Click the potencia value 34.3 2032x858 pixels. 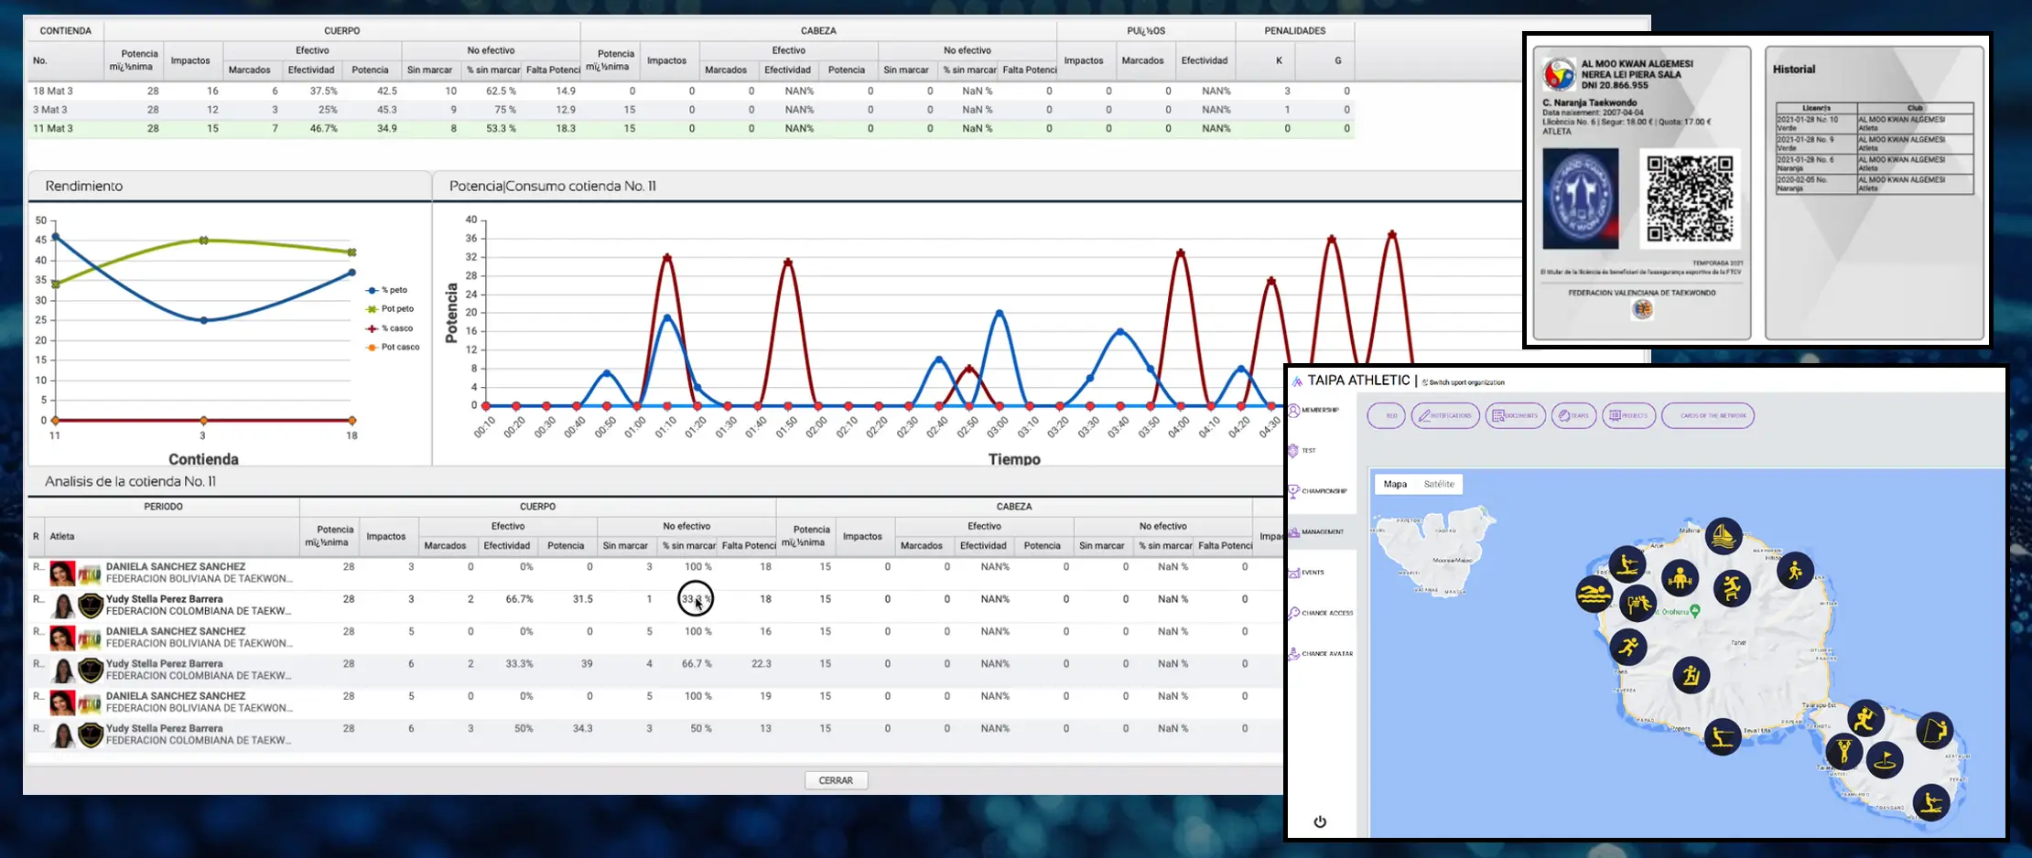[582, 729]
